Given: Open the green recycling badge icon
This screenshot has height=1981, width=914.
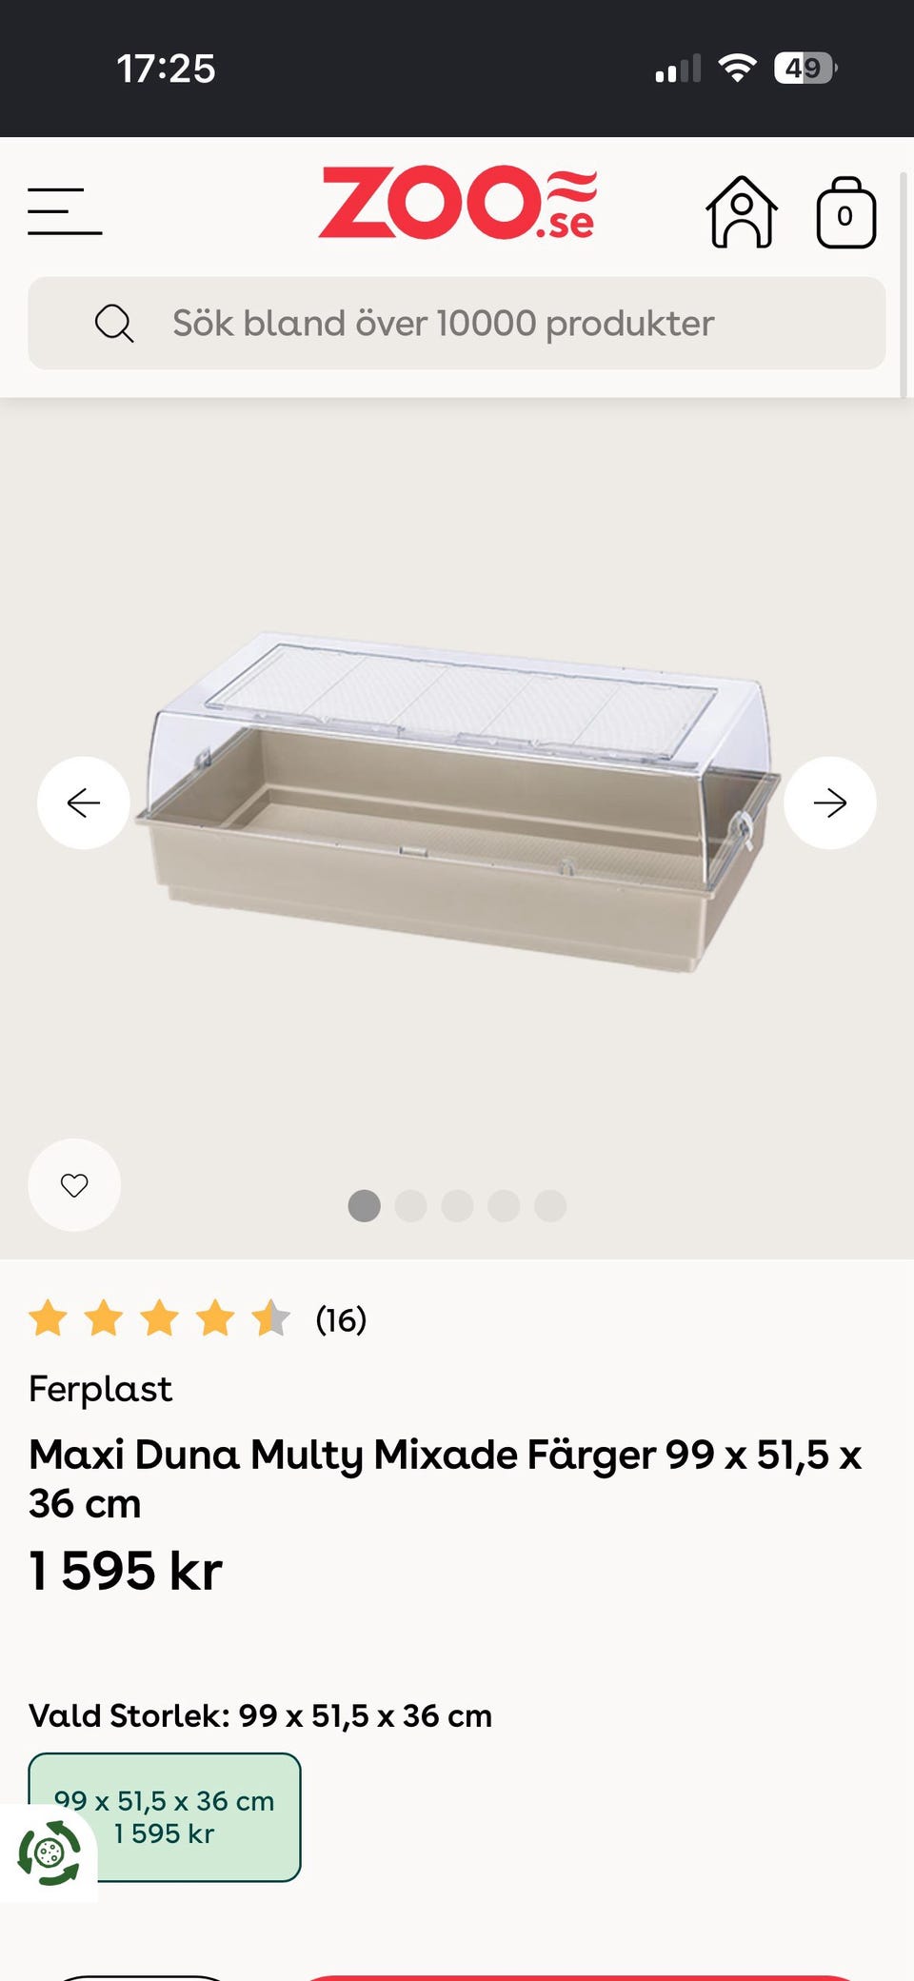Looking at the screenshot, I should tap(49, 1852).
